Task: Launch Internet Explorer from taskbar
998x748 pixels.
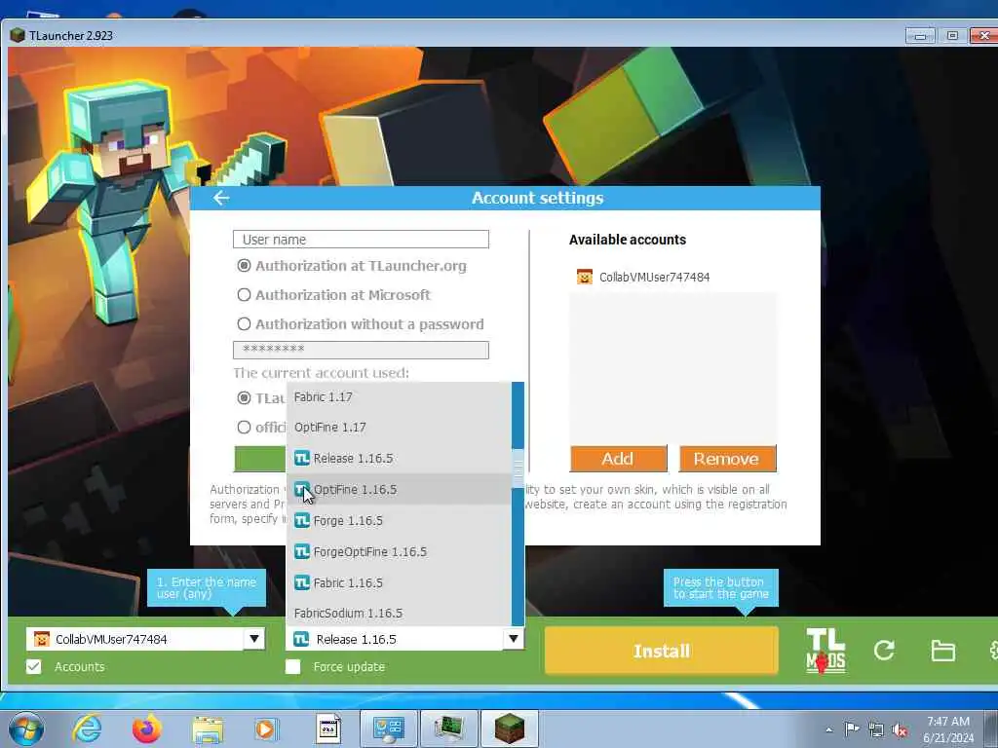Action: point(87,729)
